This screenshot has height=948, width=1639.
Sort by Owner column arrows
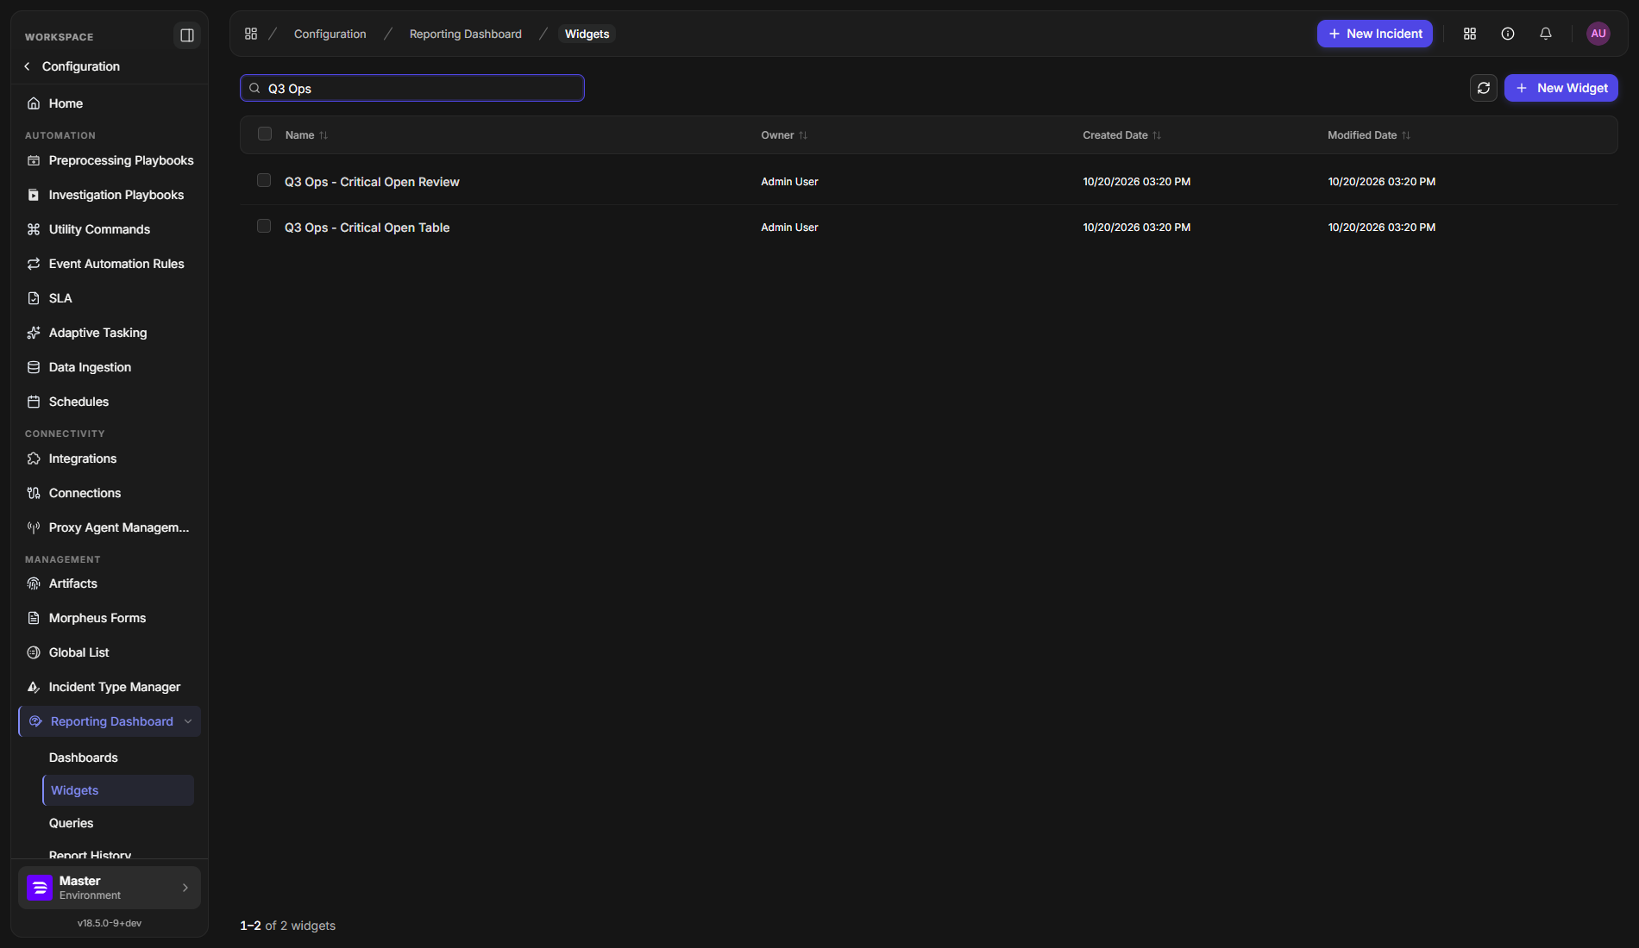pos(803,135)
